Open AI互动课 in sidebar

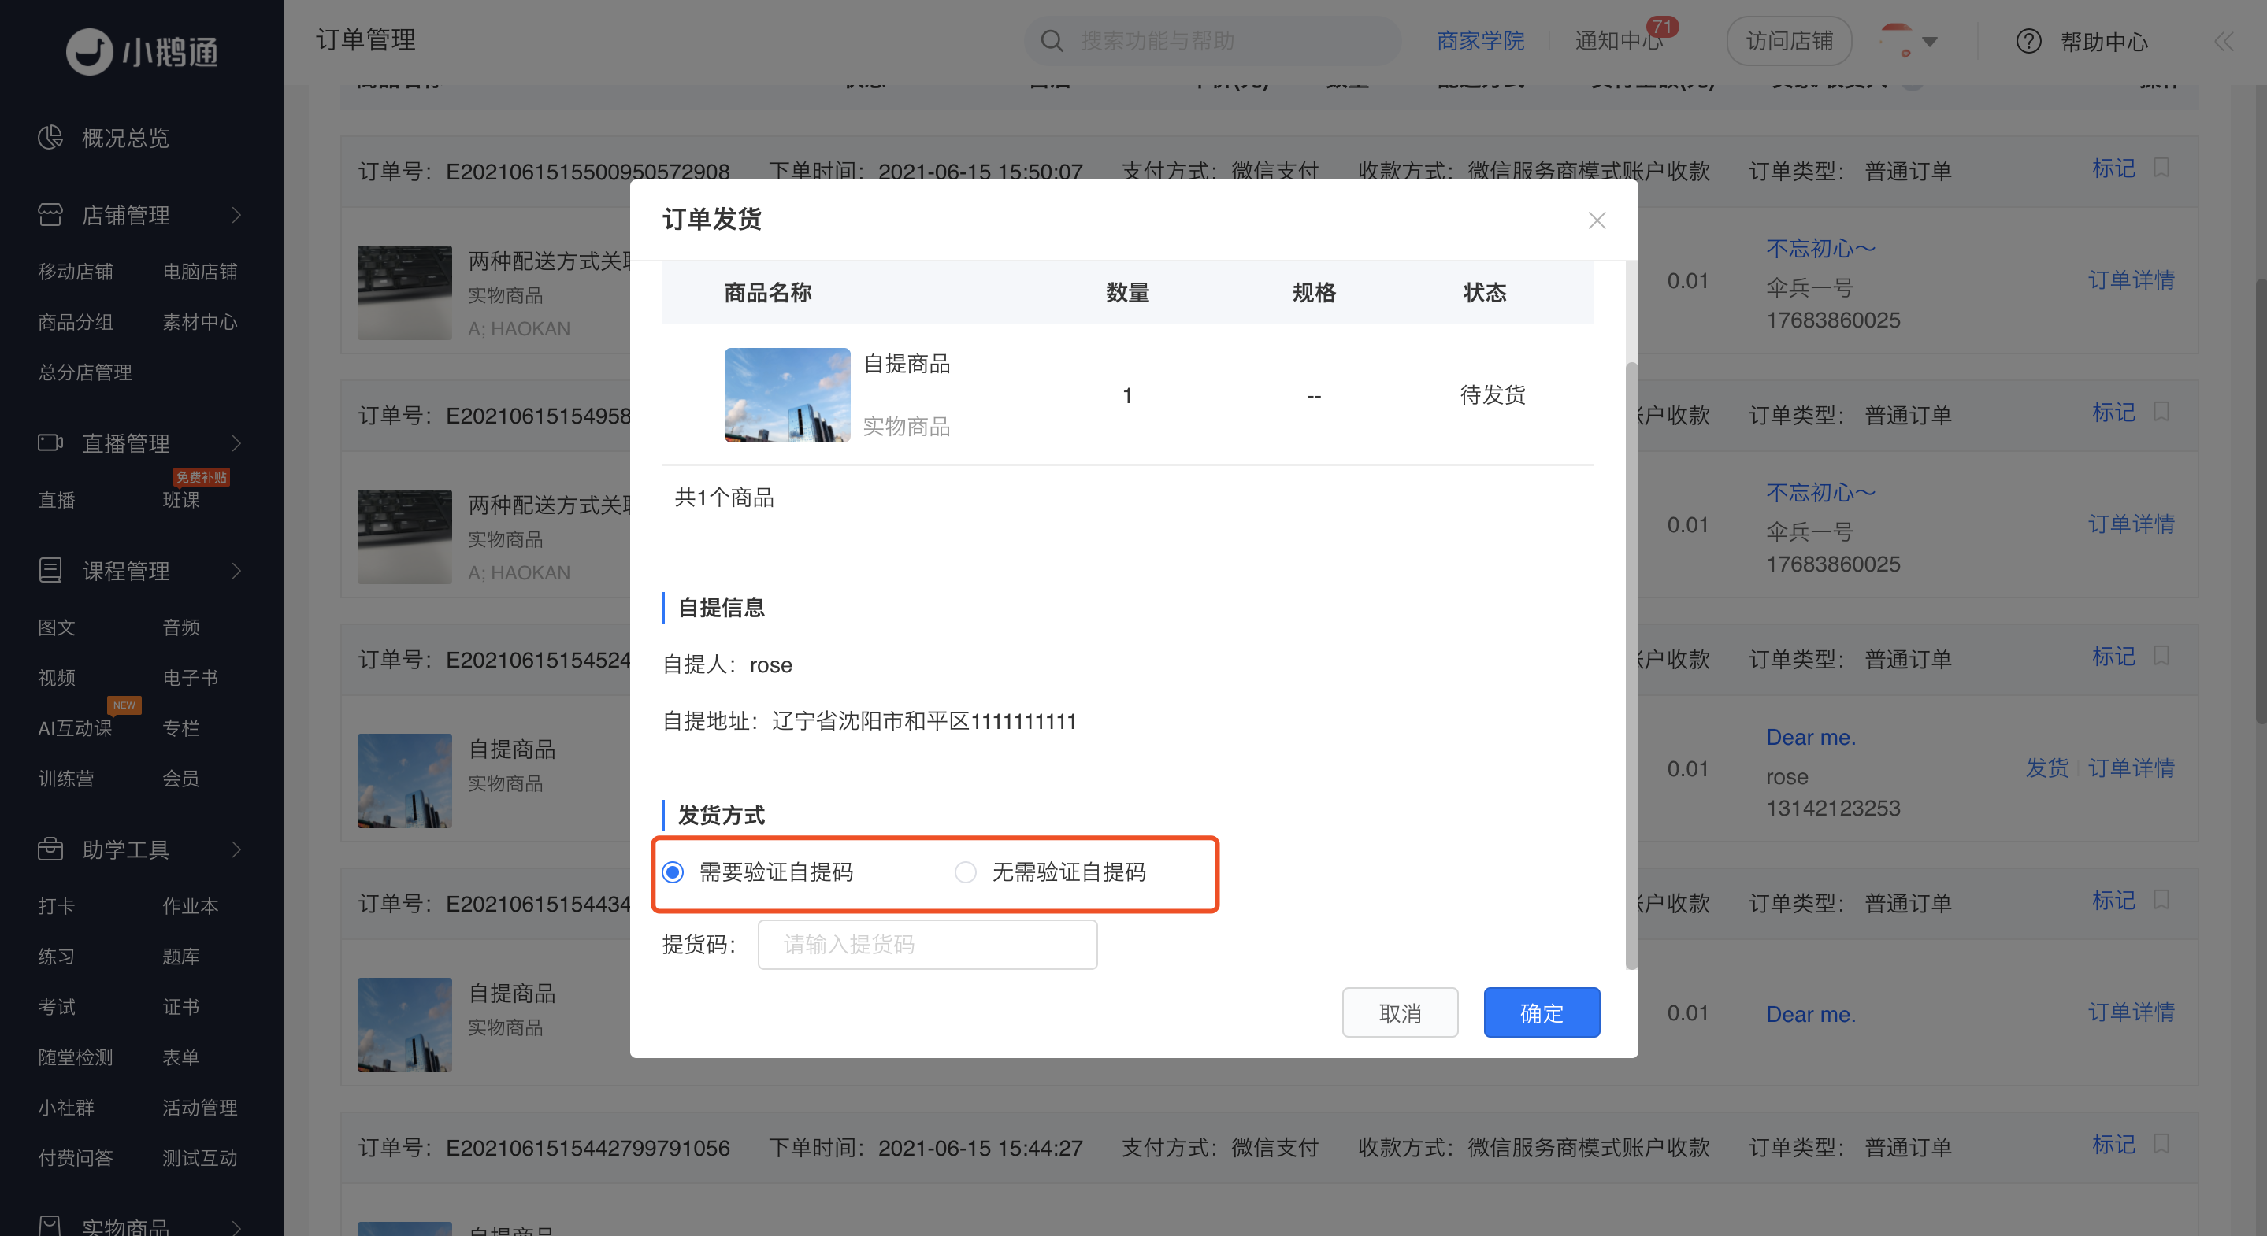click(x=76, y=727)
